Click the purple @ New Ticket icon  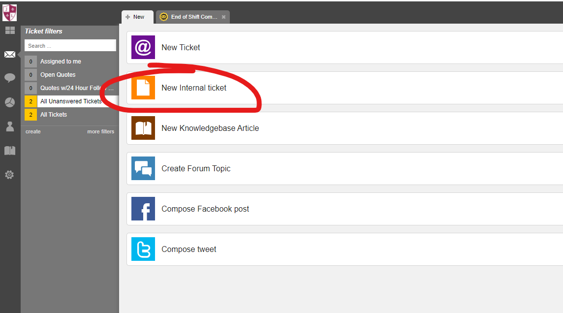(143, 47)
